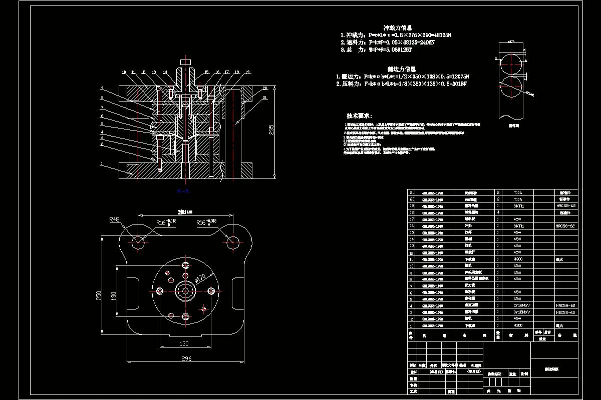Select the 250 vertical dimension text
601x400 pixels.
pyautogui.click(x=99, y=296)
